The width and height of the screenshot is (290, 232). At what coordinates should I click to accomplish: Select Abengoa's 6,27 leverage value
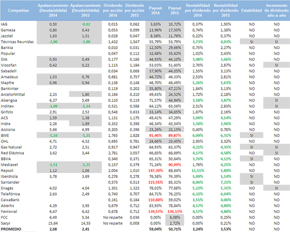53,101
